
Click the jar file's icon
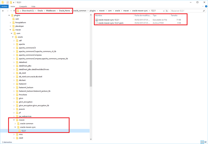click(x=97, y=20)
